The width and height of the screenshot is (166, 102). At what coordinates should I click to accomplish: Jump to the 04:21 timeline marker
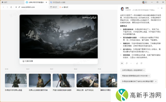28,69
